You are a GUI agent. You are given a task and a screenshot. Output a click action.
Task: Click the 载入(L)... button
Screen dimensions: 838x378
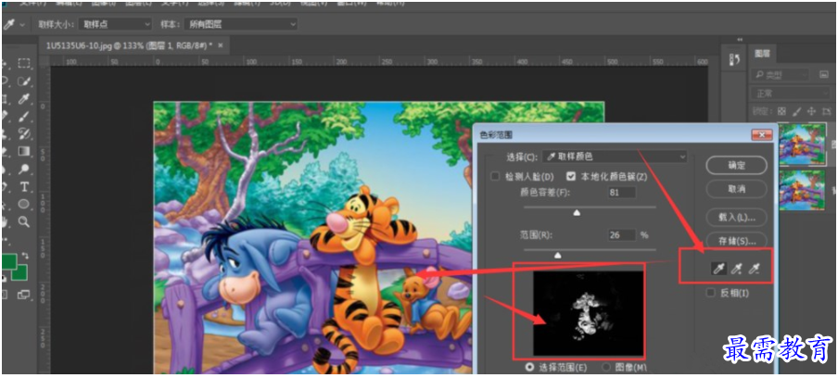pyautogui.click(x=736, y=218)
